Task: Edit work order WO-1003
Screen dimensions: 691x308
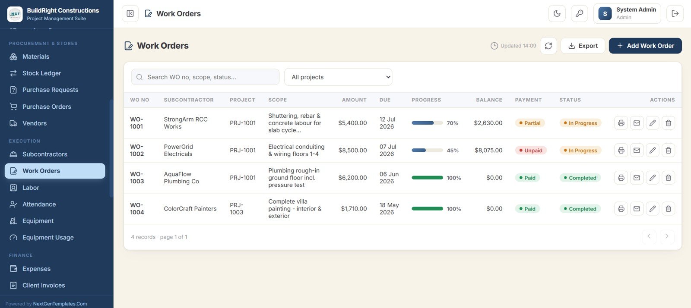Action: tap(653, 178)
